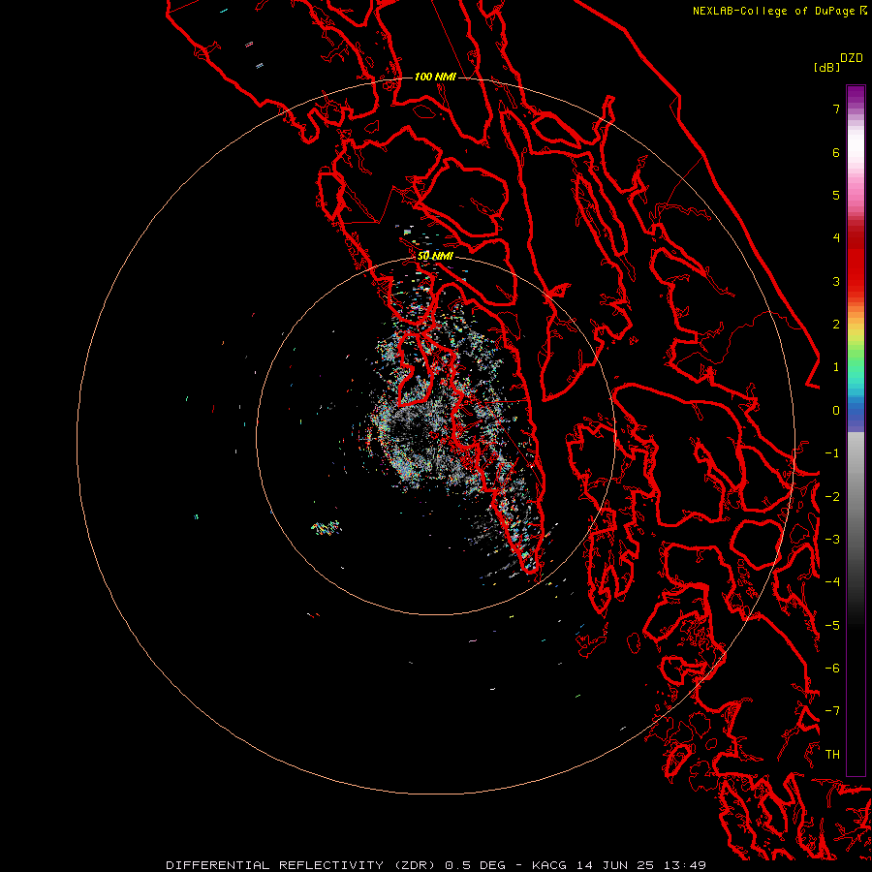Select the 3 dB scale label
Viewport: 872px width, 872px height.
coord(836,281)
